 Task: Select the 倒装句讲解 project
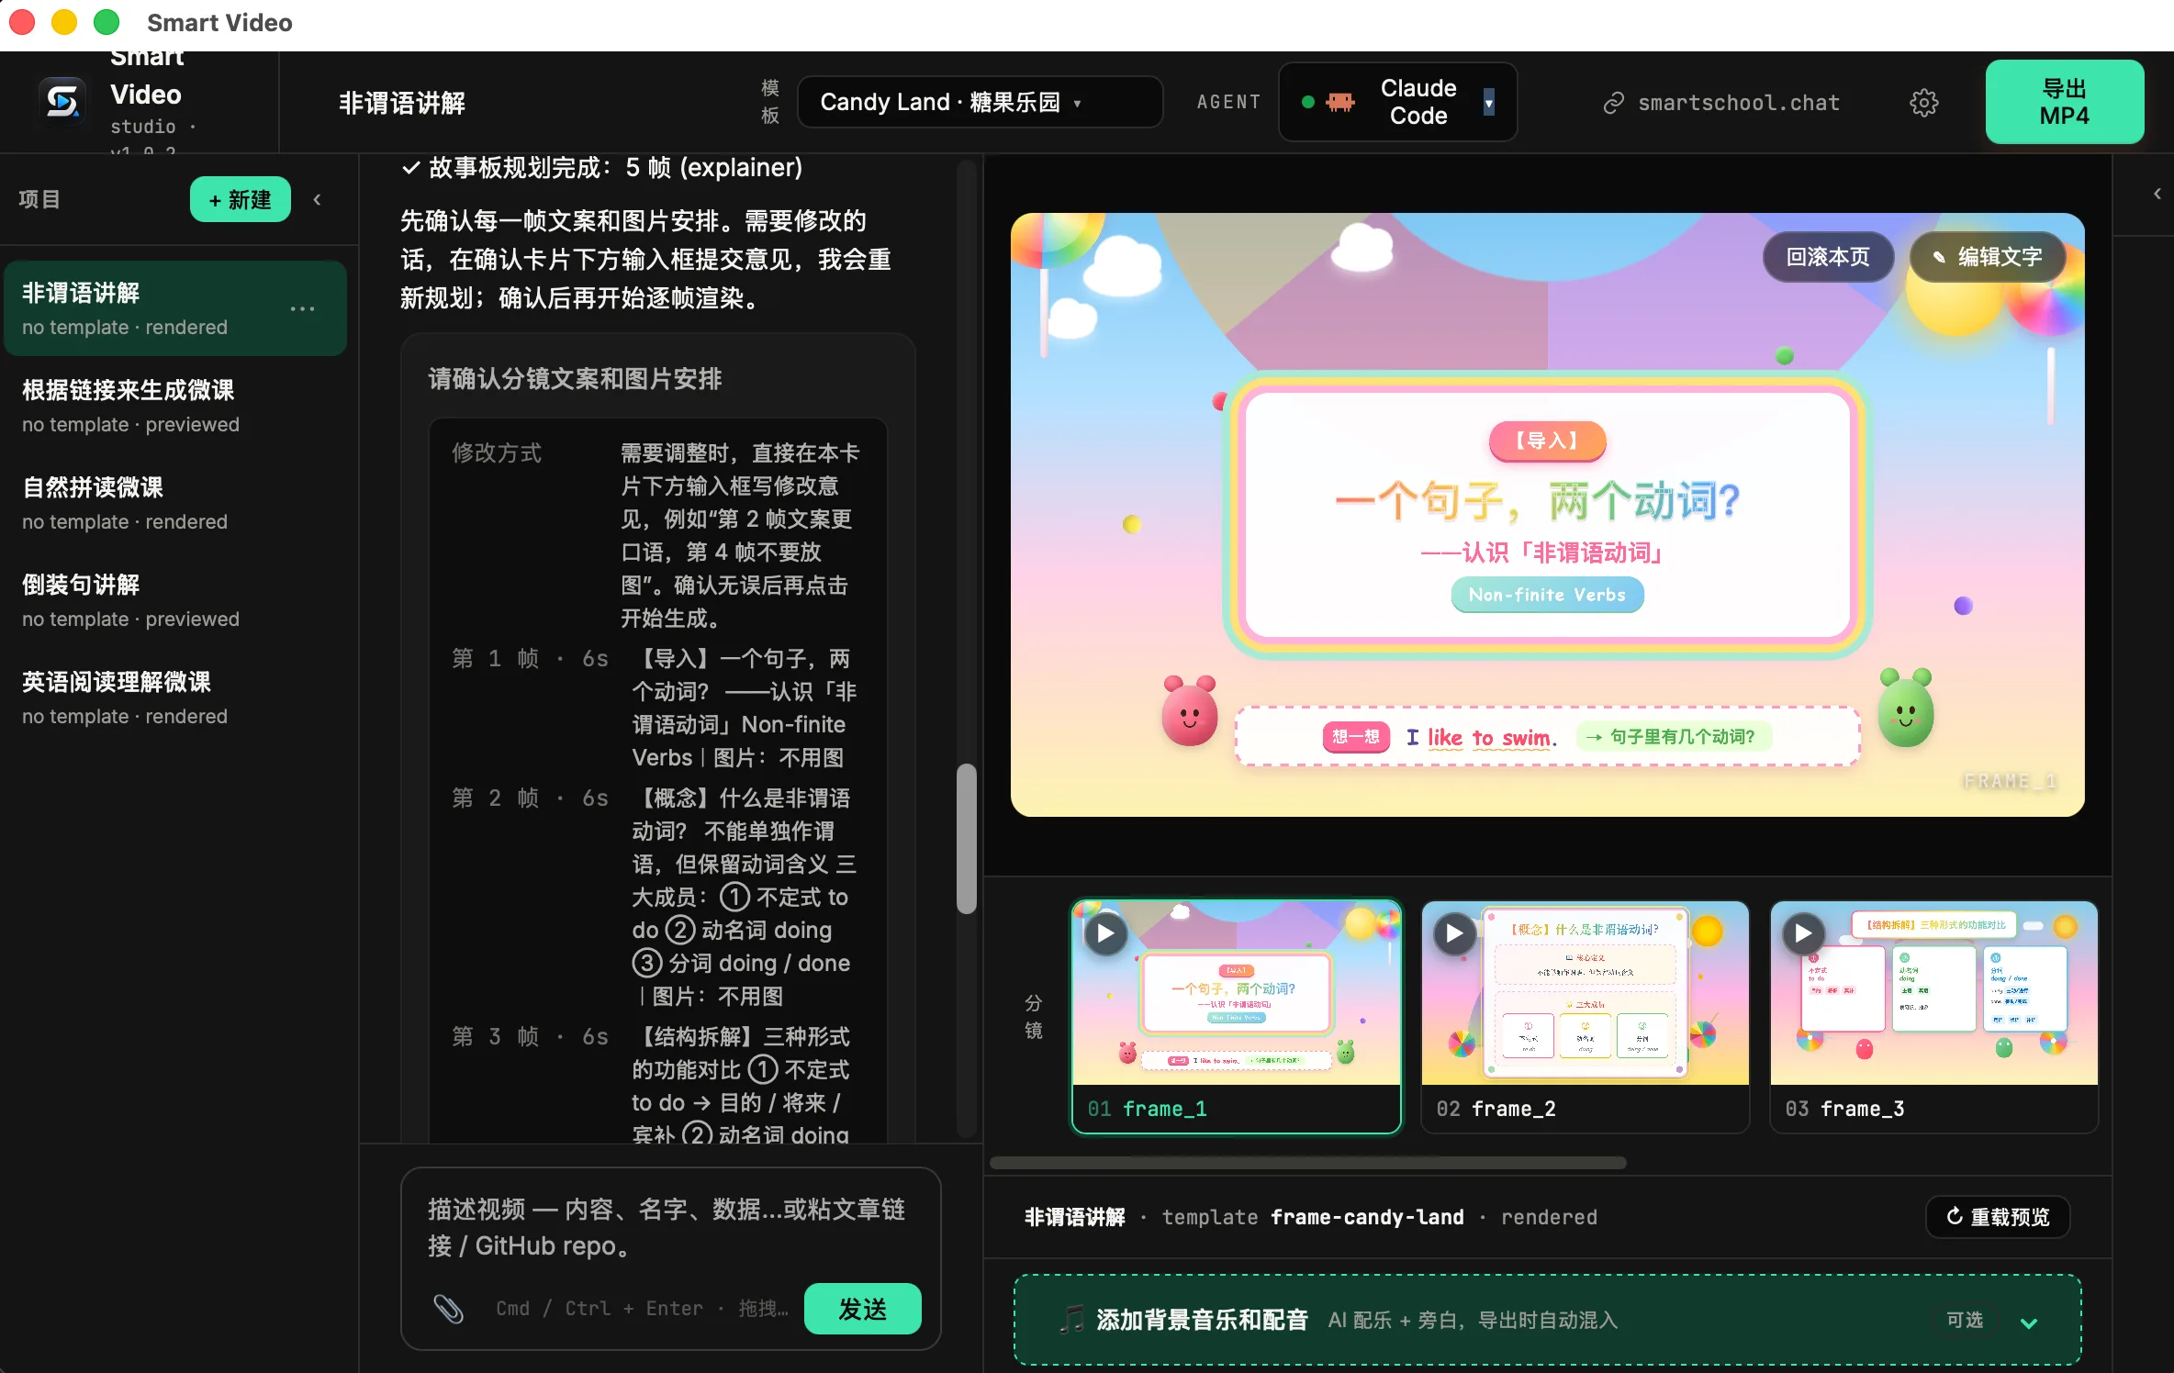174,600
